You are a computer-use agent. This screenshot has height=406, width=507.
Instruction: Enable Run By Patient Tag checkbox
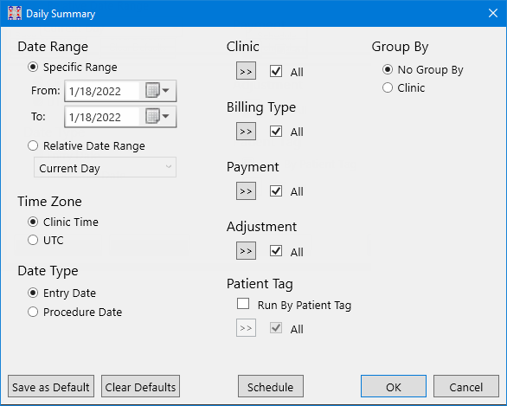pos(243,304)
